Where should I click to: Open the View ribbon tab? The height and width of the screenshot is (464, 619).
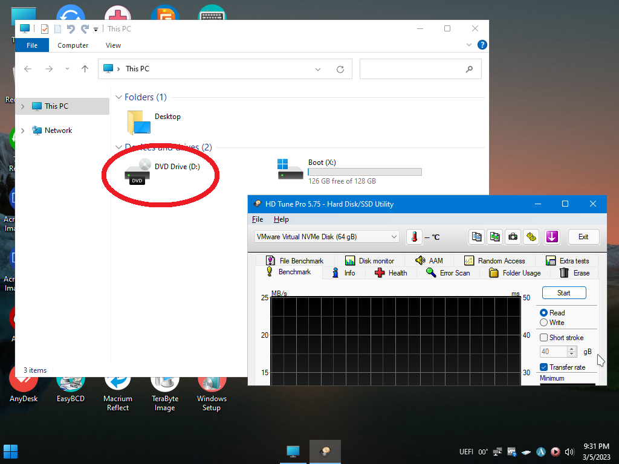pos(113,45)
